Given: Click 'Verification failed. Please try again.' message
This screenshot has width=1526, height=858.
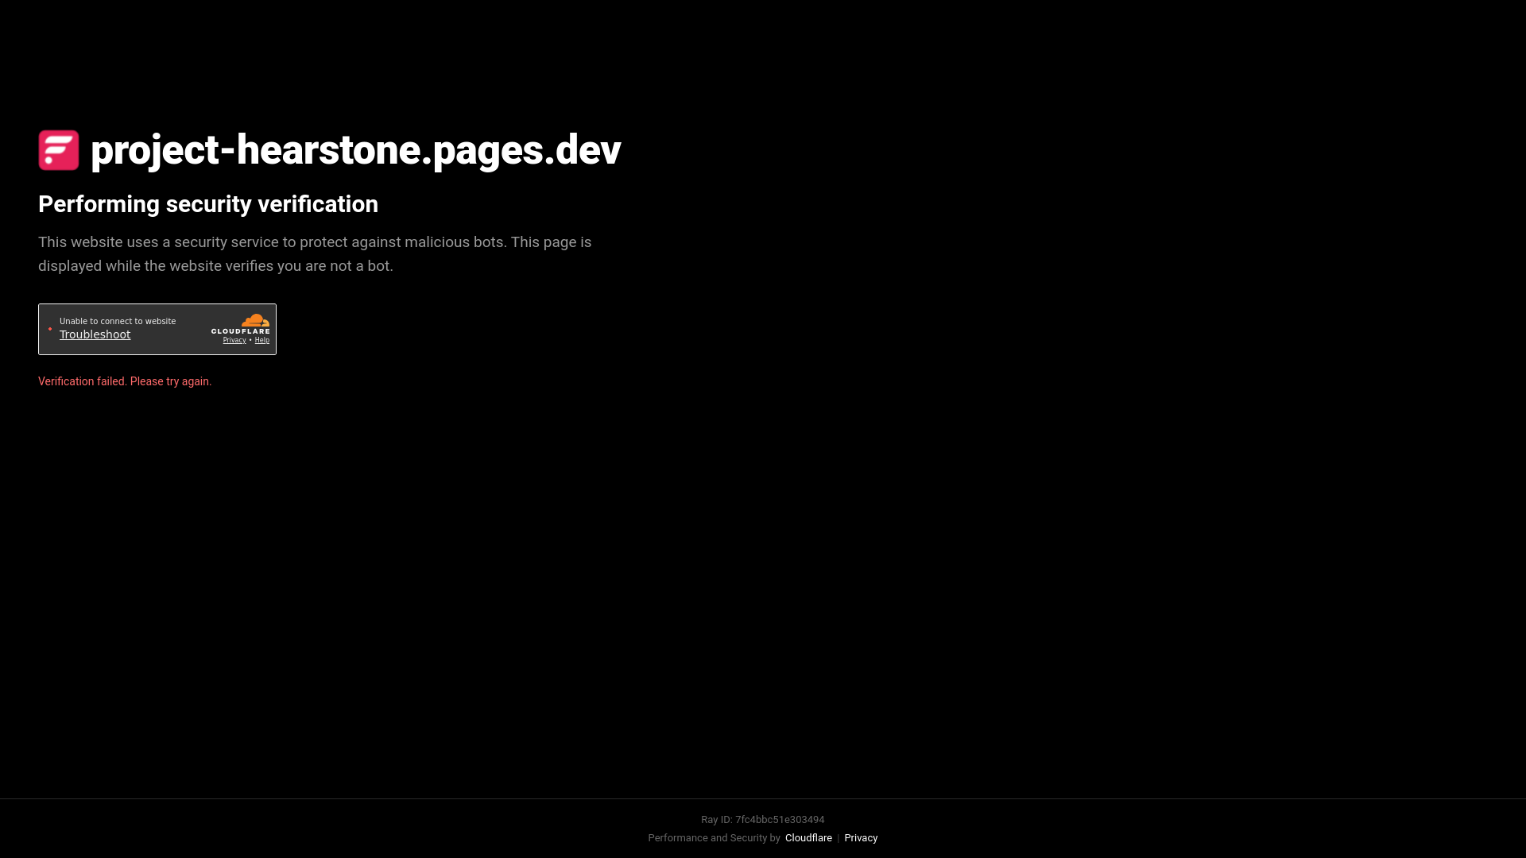Looking at the screenshot, I should point(125,381).
